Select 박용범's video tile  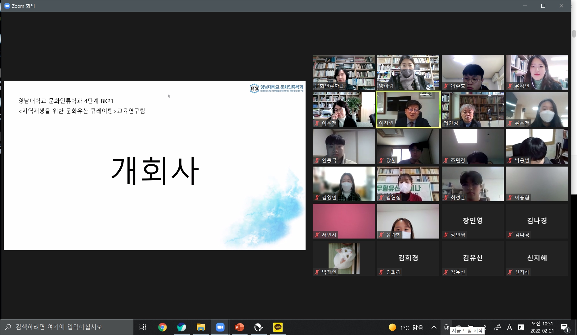(537, 147)
